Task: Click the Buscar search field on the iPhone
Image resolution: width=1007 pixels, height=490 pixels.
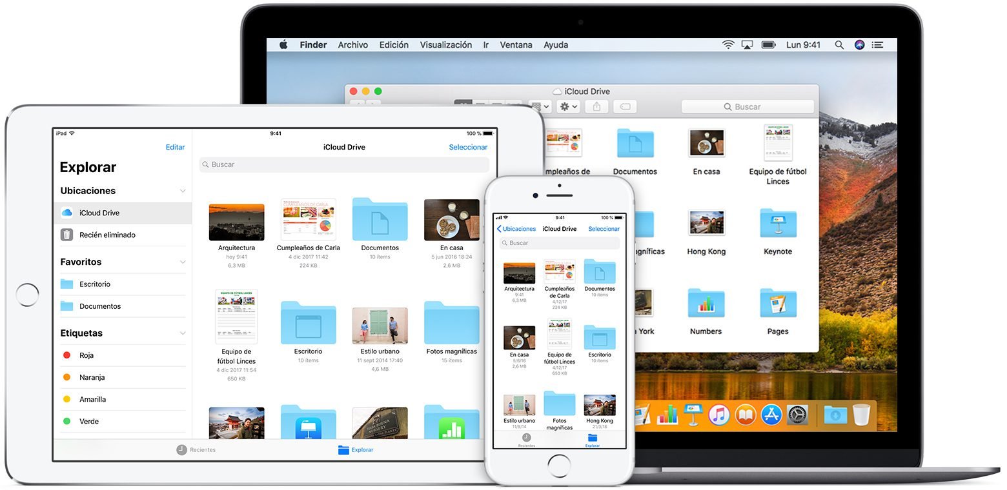Action: tap(559, 243)
